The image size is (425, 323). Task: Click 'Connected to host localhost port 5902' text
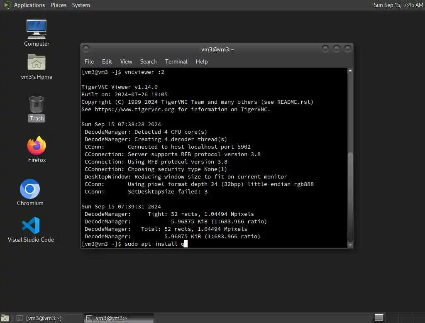click(189, 147)
